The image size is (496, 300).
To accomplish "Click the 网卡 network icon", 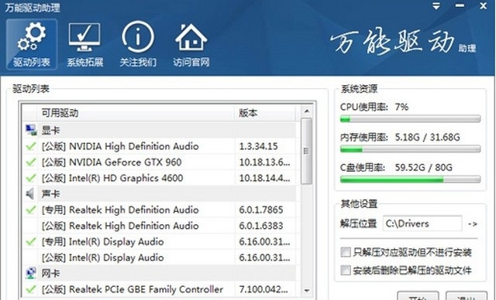I will coord(31,273).
